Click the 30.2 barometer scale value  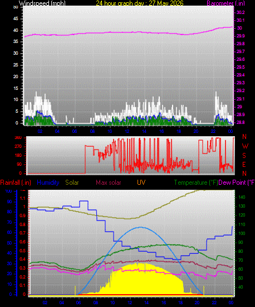pyautogui.click(x=241, y=12)
